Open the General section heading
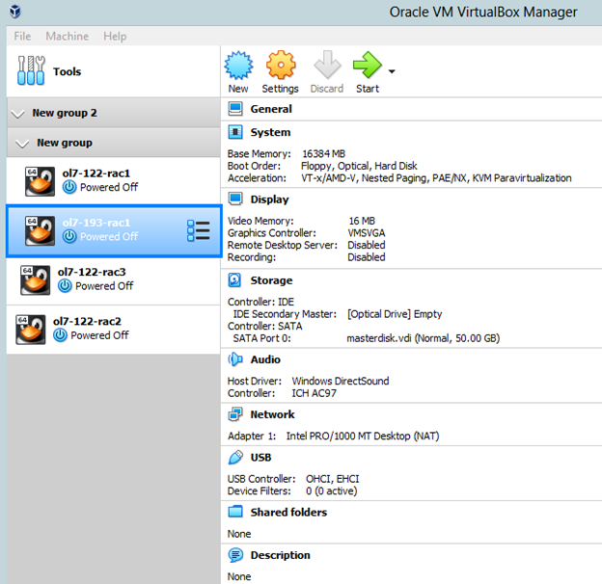The image size is (602, 584). coord(271,109)
